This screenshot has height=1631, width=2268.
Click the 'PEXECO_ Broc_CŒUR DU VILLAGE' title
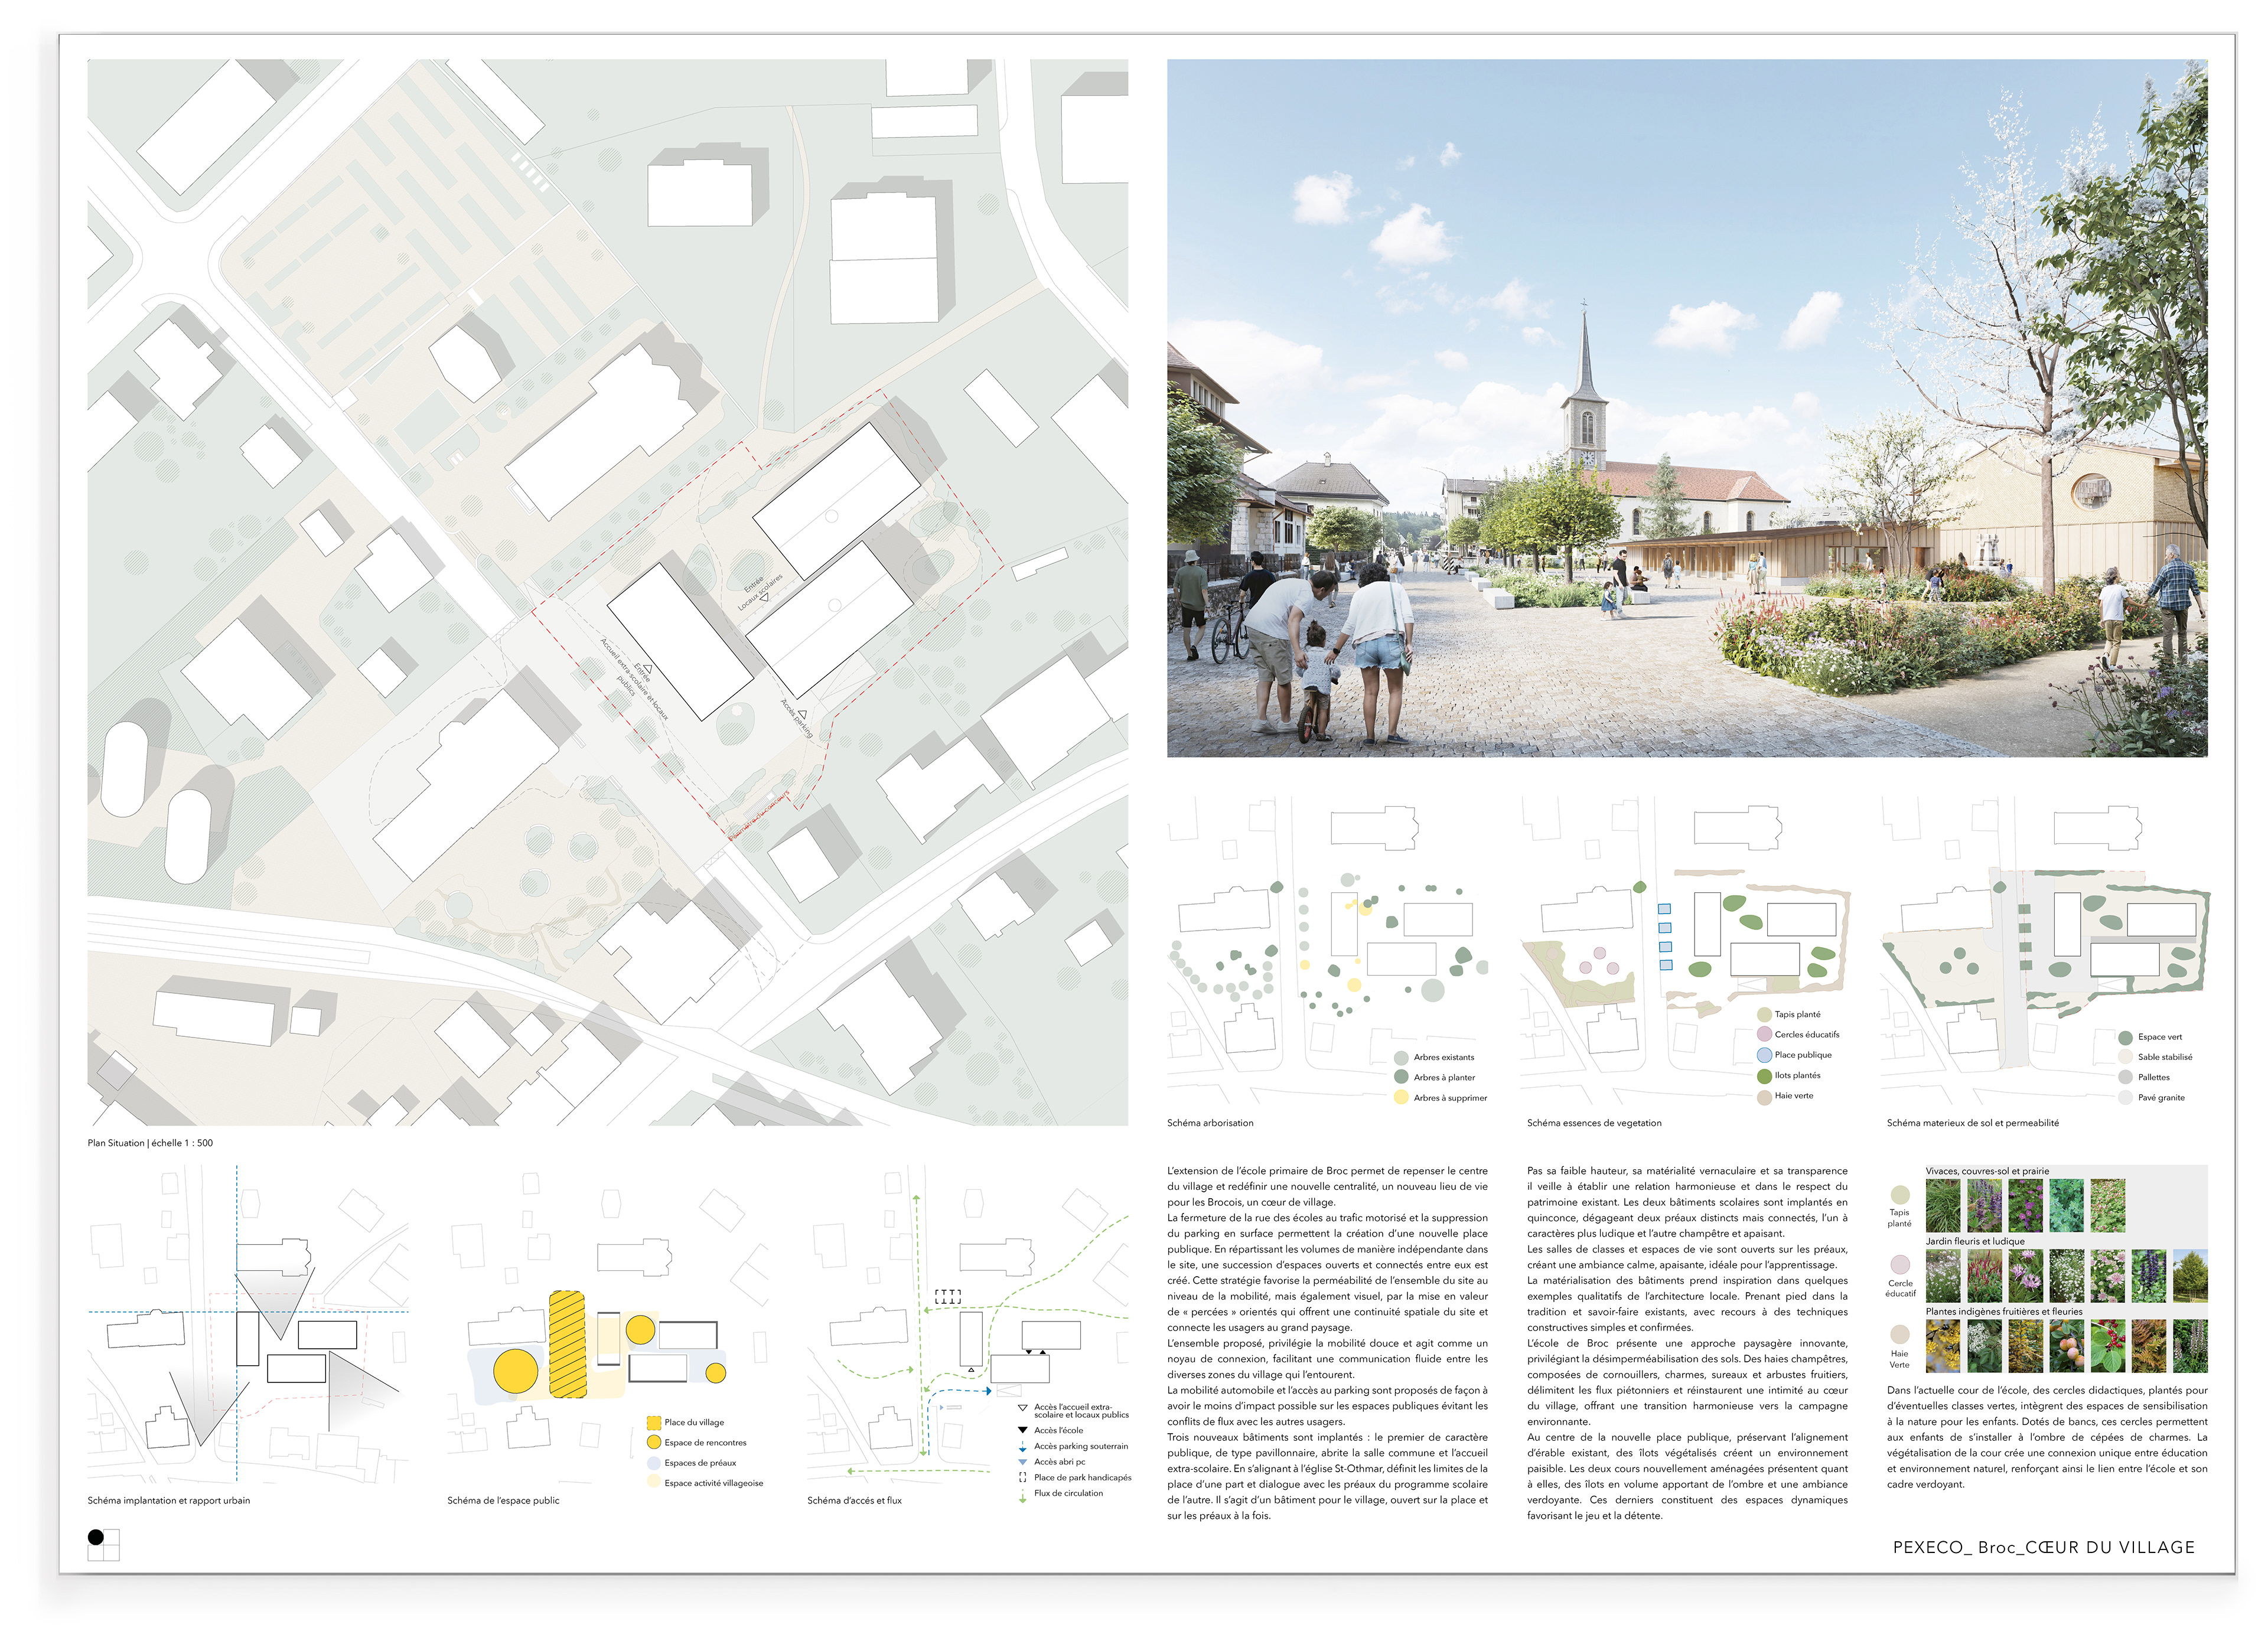coord(2044,1547)
